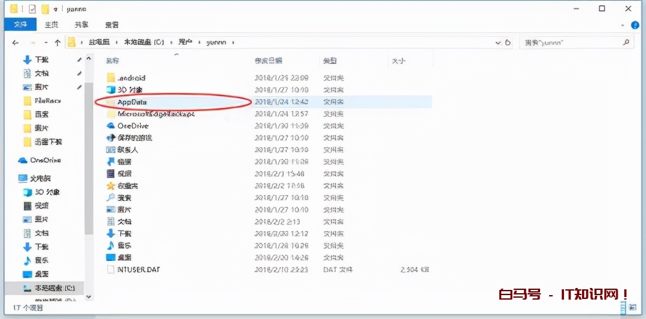Sort by the 大小 (Size) column header
The width and height of the screenshot is (646, 319).
(399, 61)
